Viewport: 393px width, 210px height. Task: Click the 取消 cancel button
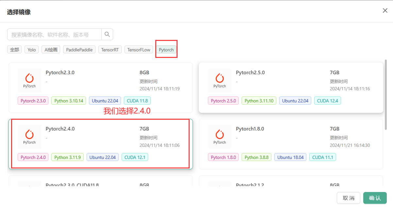point(349,198)
